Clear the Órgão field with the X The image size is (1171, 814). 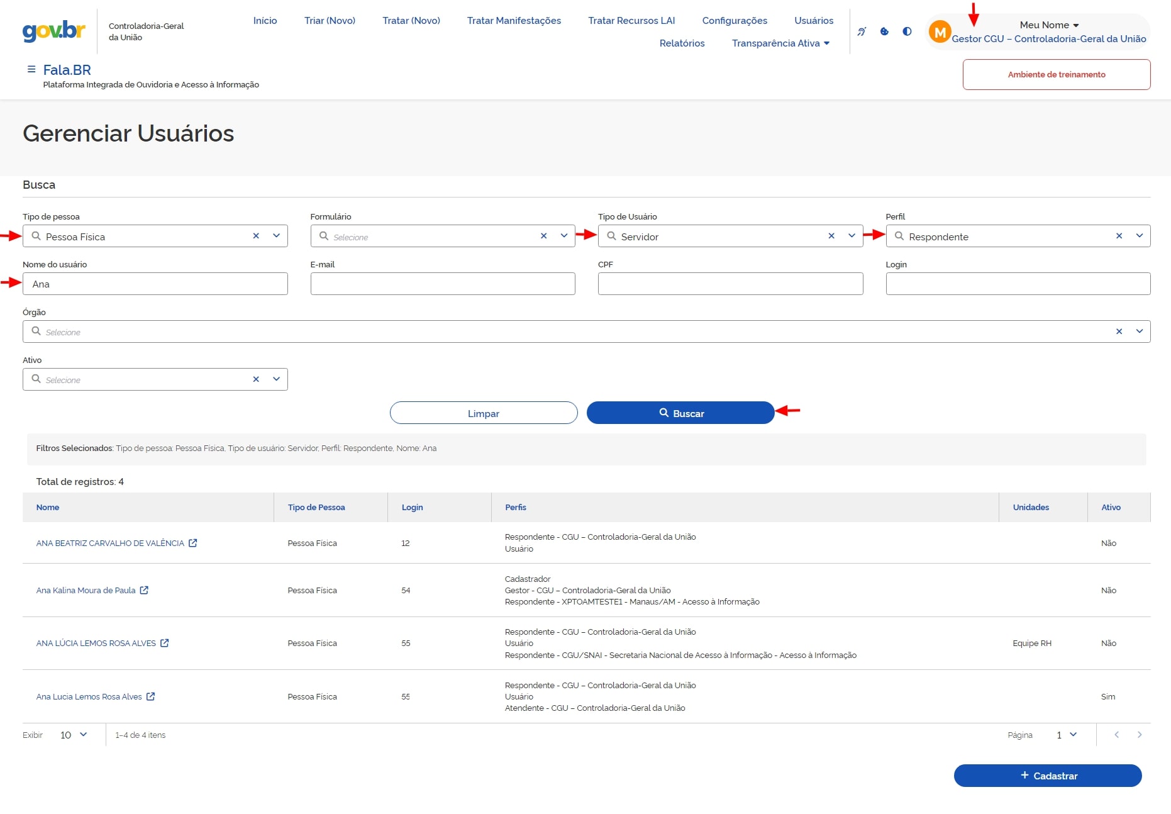tap(1119, 332)
